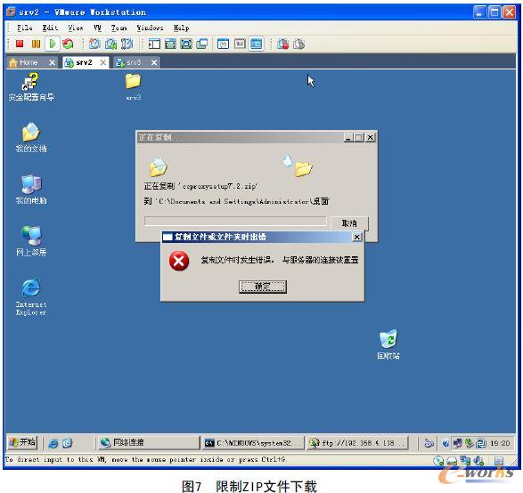Open the Internet Explorer desktop icon

click(31, 296)
